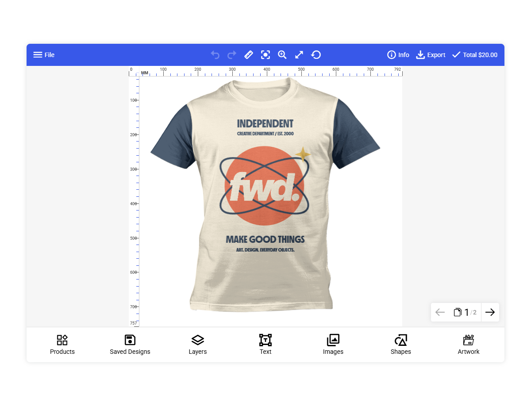
Task: Click the reset rotate icon
Action: pyautogui.click(x=316, y=55)
